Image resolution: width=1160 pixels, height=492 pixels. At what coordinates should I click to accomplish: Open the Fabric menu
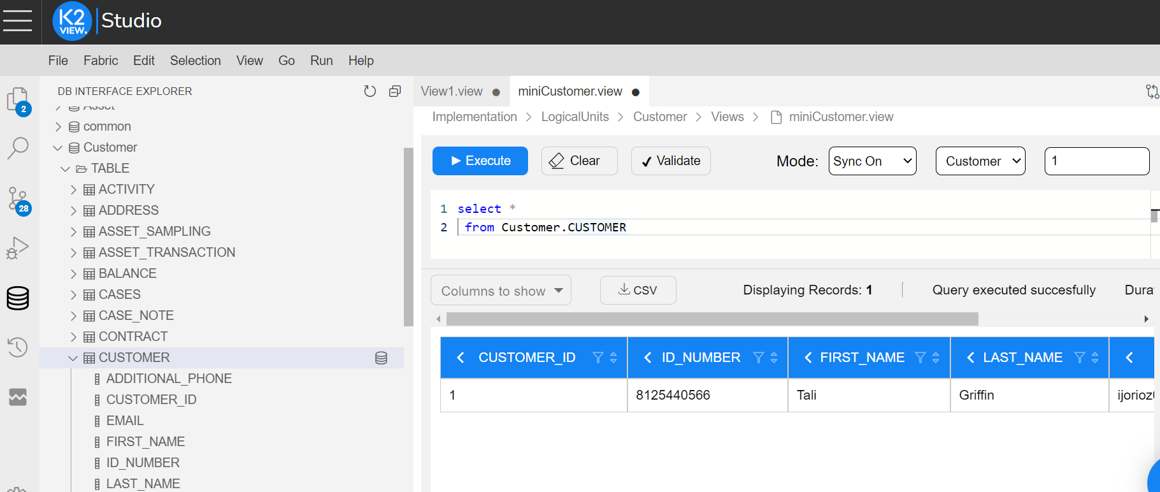click(x=101, y=61)
